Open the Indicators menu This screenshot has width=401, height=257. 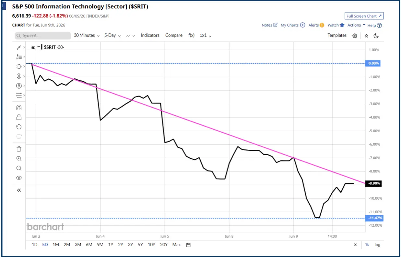pos(150,35)
